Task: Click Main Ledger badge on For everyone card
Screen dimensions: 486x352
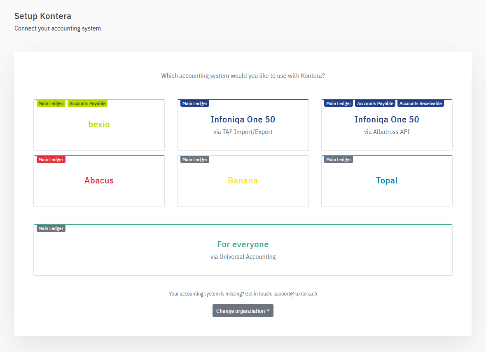Action: pyautogui.click(x=51, y=228)
